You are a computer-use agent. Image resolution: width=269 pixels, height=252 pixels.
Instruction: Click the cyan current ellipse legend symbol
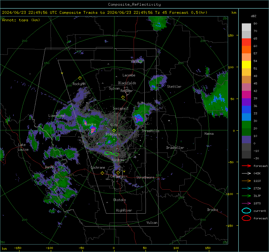pos(246,211)
